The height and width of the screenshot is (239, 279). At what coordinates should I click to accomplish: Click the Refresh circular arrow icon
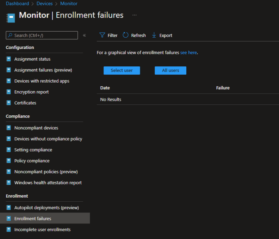pyautogui.click(x=125, y=35)
